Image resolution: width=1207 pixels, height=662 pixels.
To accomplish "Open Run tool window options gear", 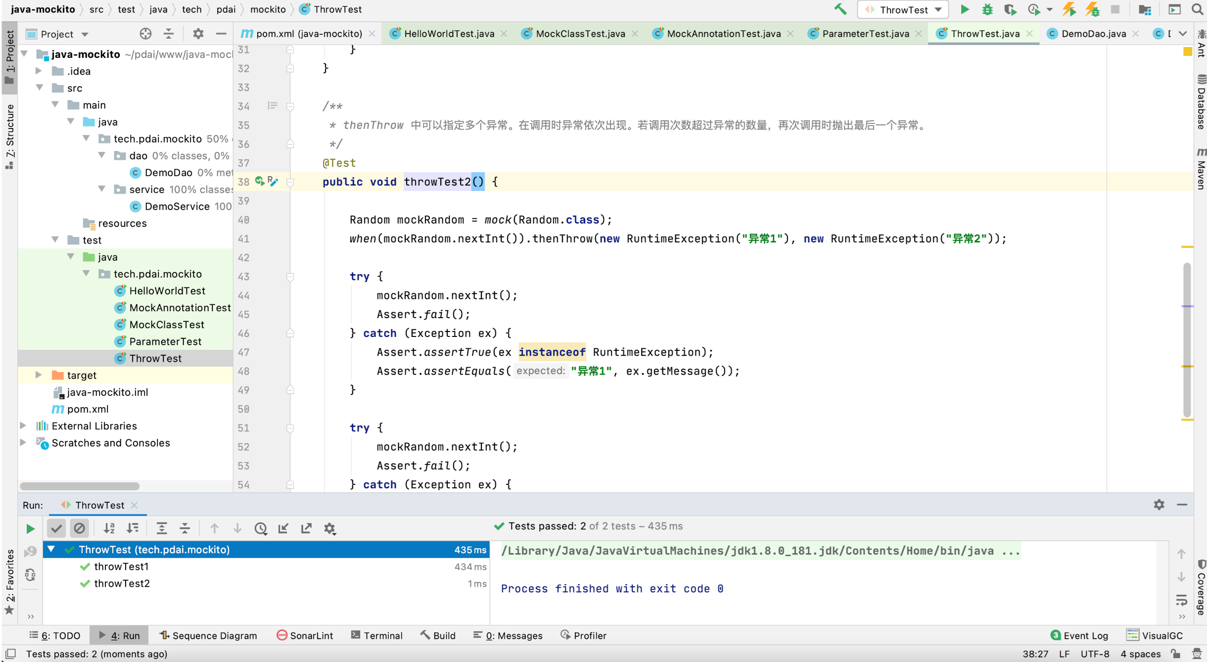I will point(1159,505).
